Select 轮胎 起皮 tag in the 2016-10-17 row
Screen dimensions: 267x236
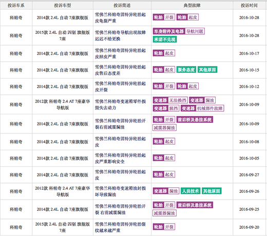point(164,53)
